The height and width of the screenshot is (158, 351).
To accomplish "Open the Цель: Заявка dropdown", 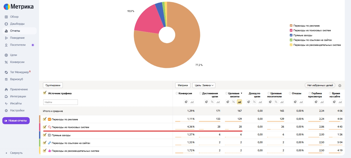I will [x=204, y=85].
